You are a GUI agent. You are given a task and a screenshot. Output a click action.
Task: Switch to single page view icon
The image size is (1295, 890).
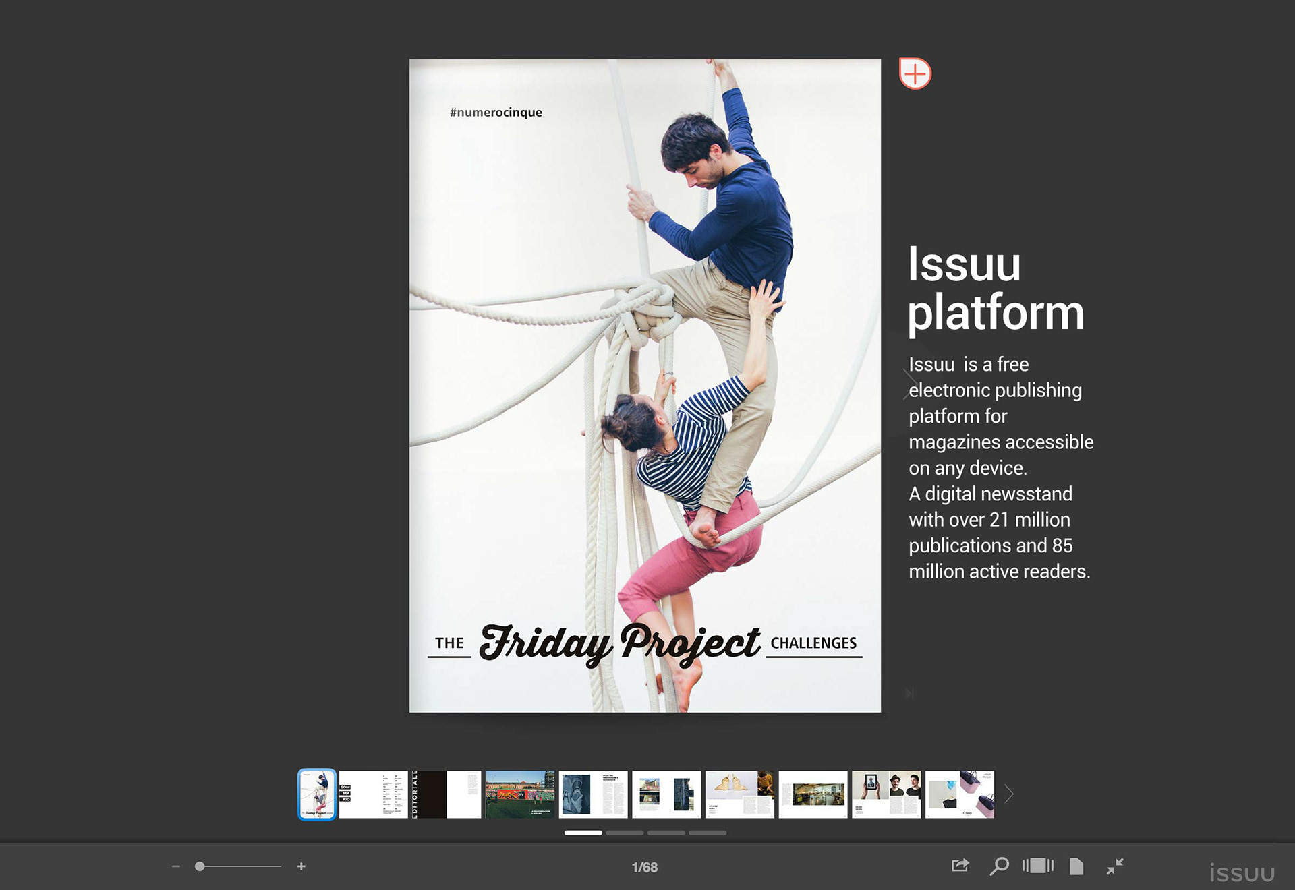point(1076,866)
